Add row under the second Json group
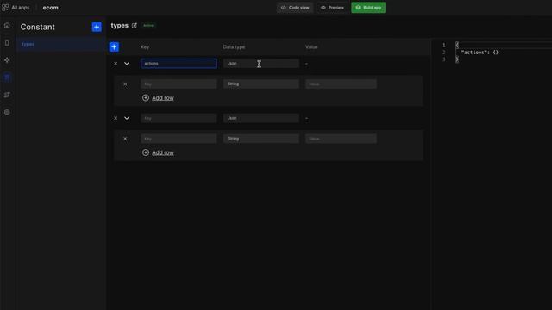The width and height of the screenshot is (552, 310). tap(158, 152)
